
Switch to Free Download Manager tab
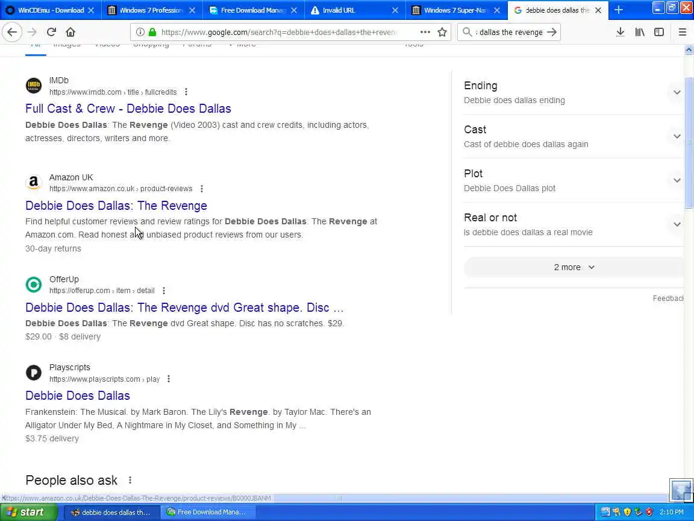[253, 10]
